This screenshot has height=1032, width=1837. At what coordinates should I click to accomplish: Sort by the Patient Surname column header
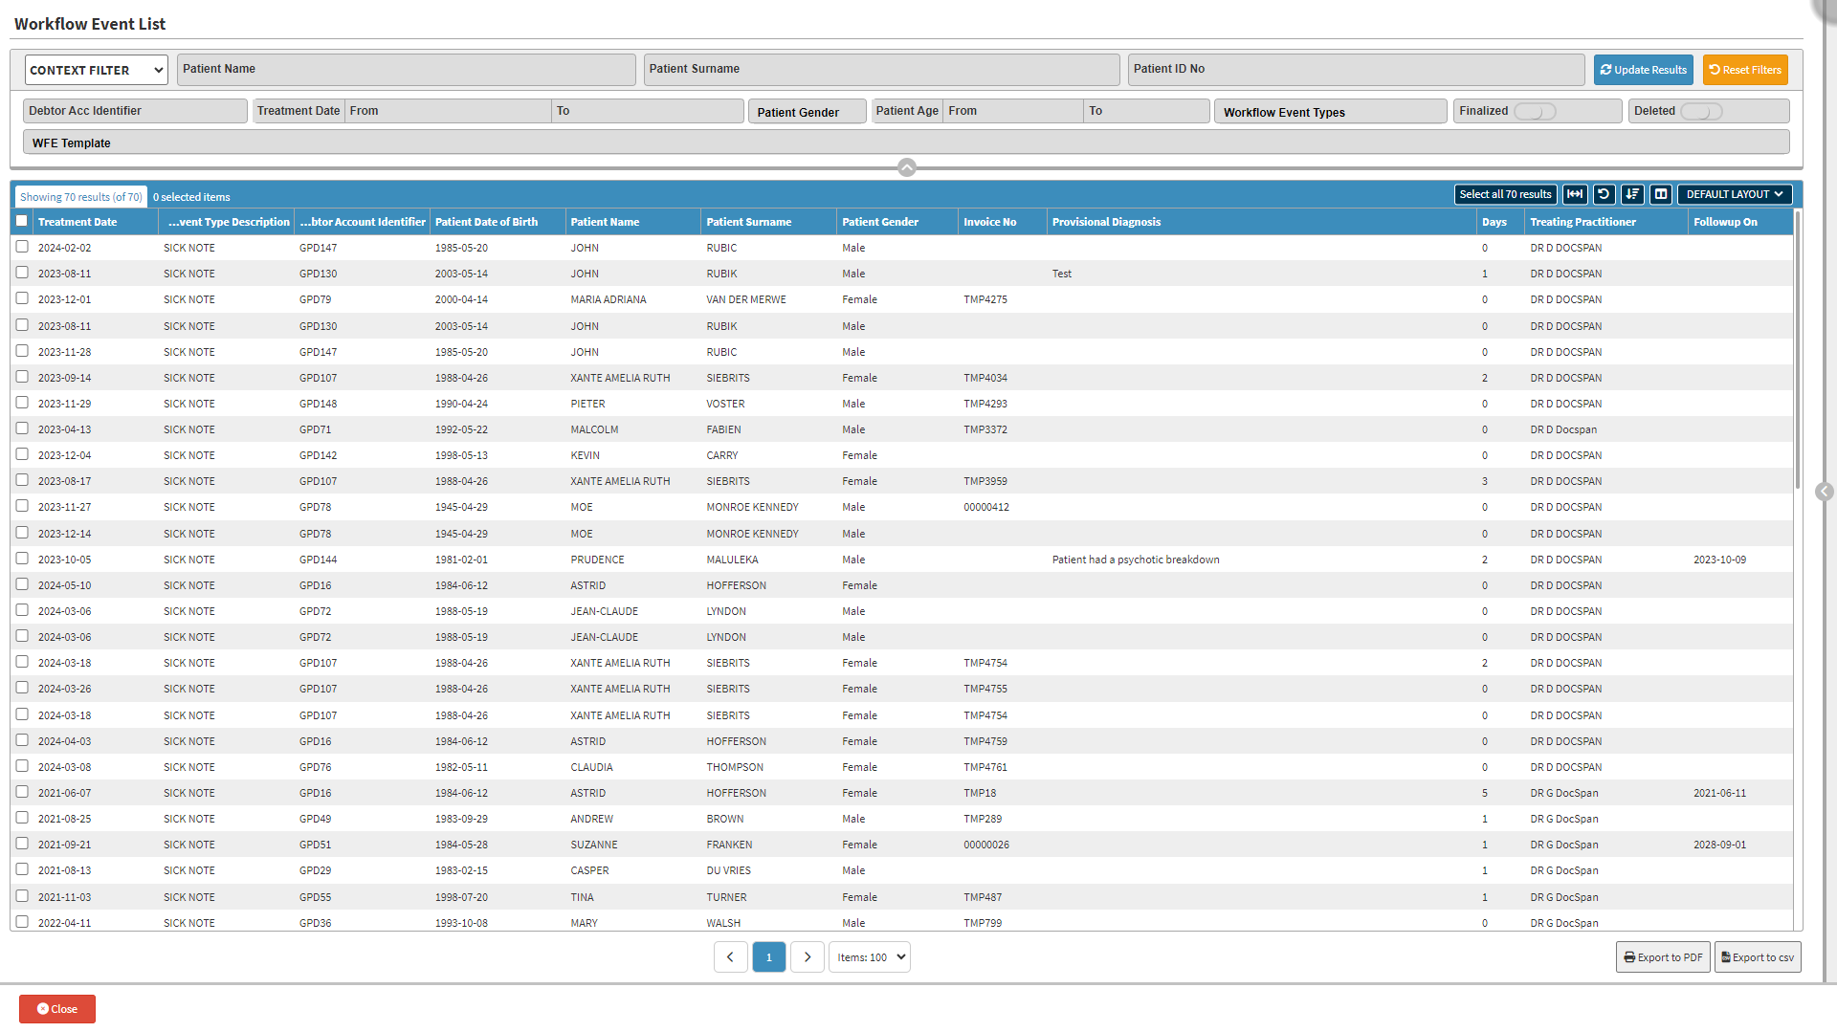(748, 222)
